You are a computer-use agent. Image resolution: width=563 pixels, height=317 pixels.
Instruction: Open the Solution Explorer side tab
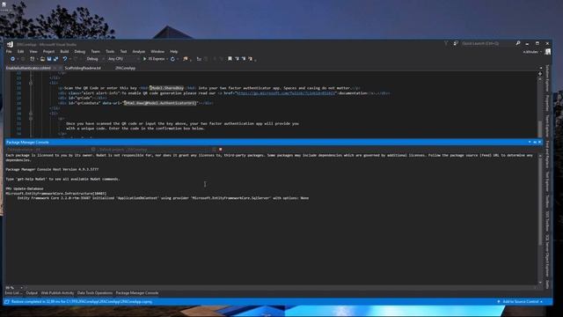pyautogui.click(x=547, y=78)
